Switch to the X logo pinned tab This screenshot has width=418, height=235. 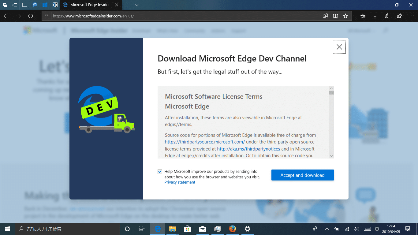[x=55, y=5]
